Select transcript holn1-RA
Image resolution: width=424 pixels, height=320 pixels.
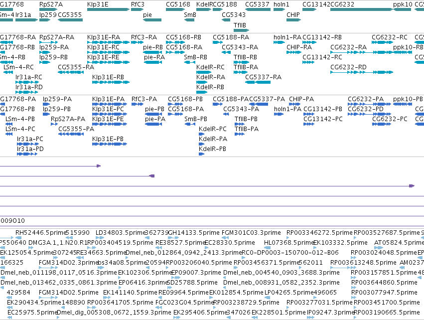click(x=279, y=42)
